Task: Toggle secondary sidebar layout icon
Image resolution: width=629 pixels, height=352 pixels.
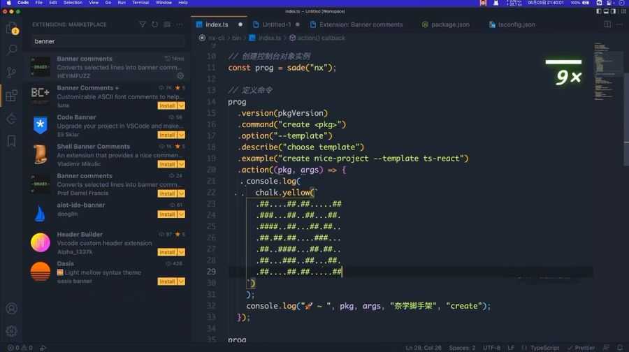Action: coord(614,12)
